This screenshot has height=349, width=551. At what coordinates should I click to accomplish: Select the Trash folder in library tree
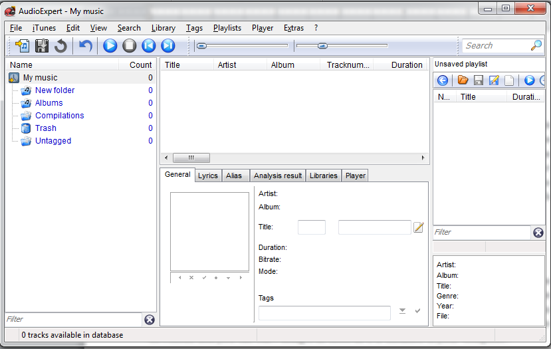(x=45, y=128)
